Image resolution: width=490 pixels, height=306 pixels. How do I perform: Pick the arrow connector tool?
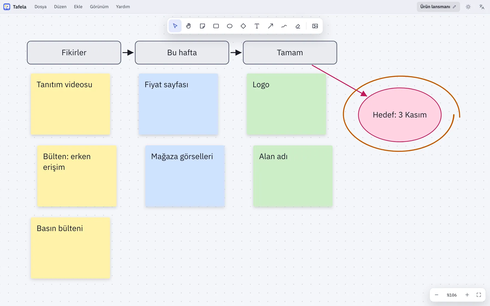(x=270, y=26)
